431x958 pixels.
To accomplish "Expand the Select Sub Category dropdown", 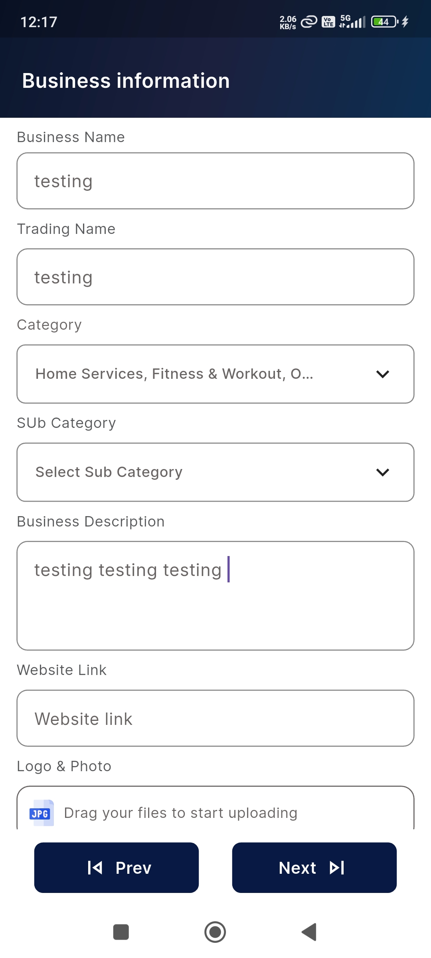I will (200, 472).
